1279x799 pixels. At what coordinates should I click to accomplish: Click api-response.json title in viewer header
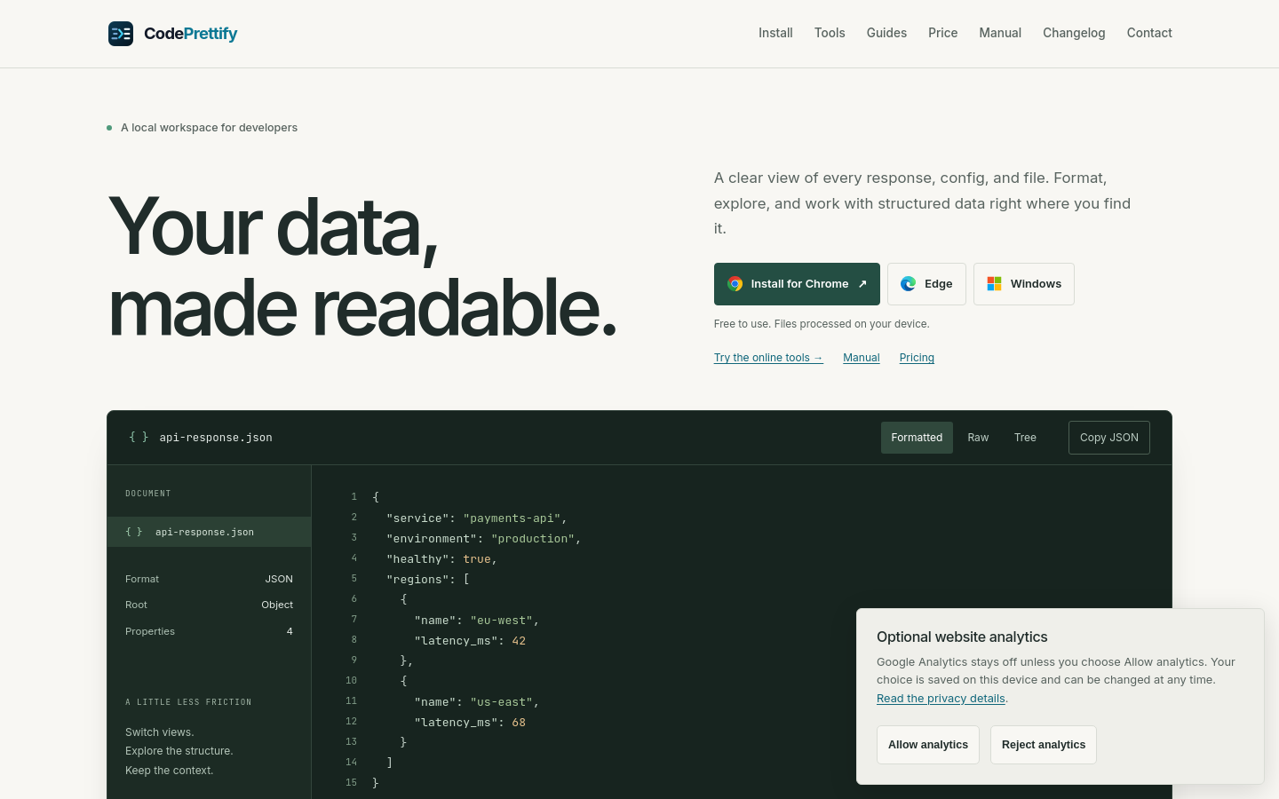tap(216, 438)
